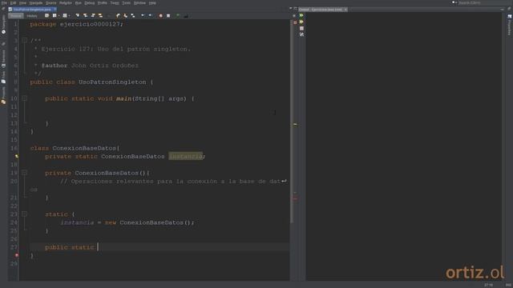Viewport: 513px width, 288px height.
Task: Switch to the Source editor view
Action: (16, 16)
